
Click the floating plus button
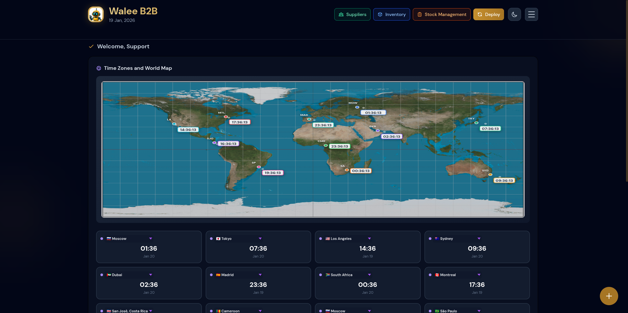[x=609, y=296]
